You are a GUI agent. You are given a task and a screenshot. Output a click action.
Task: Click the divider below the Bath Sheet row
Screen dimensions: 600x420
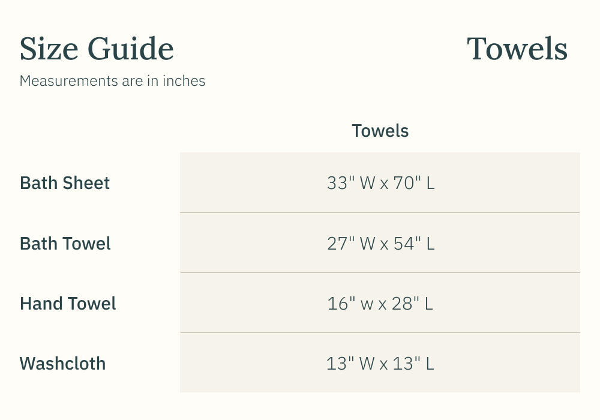point(380,212)
